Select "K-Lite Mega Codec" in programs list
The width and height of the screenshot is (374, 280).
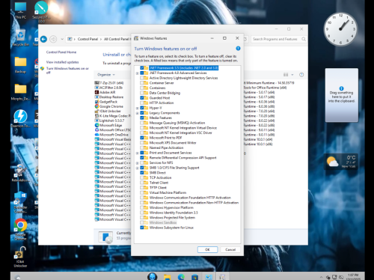click(x=113, y=116)
